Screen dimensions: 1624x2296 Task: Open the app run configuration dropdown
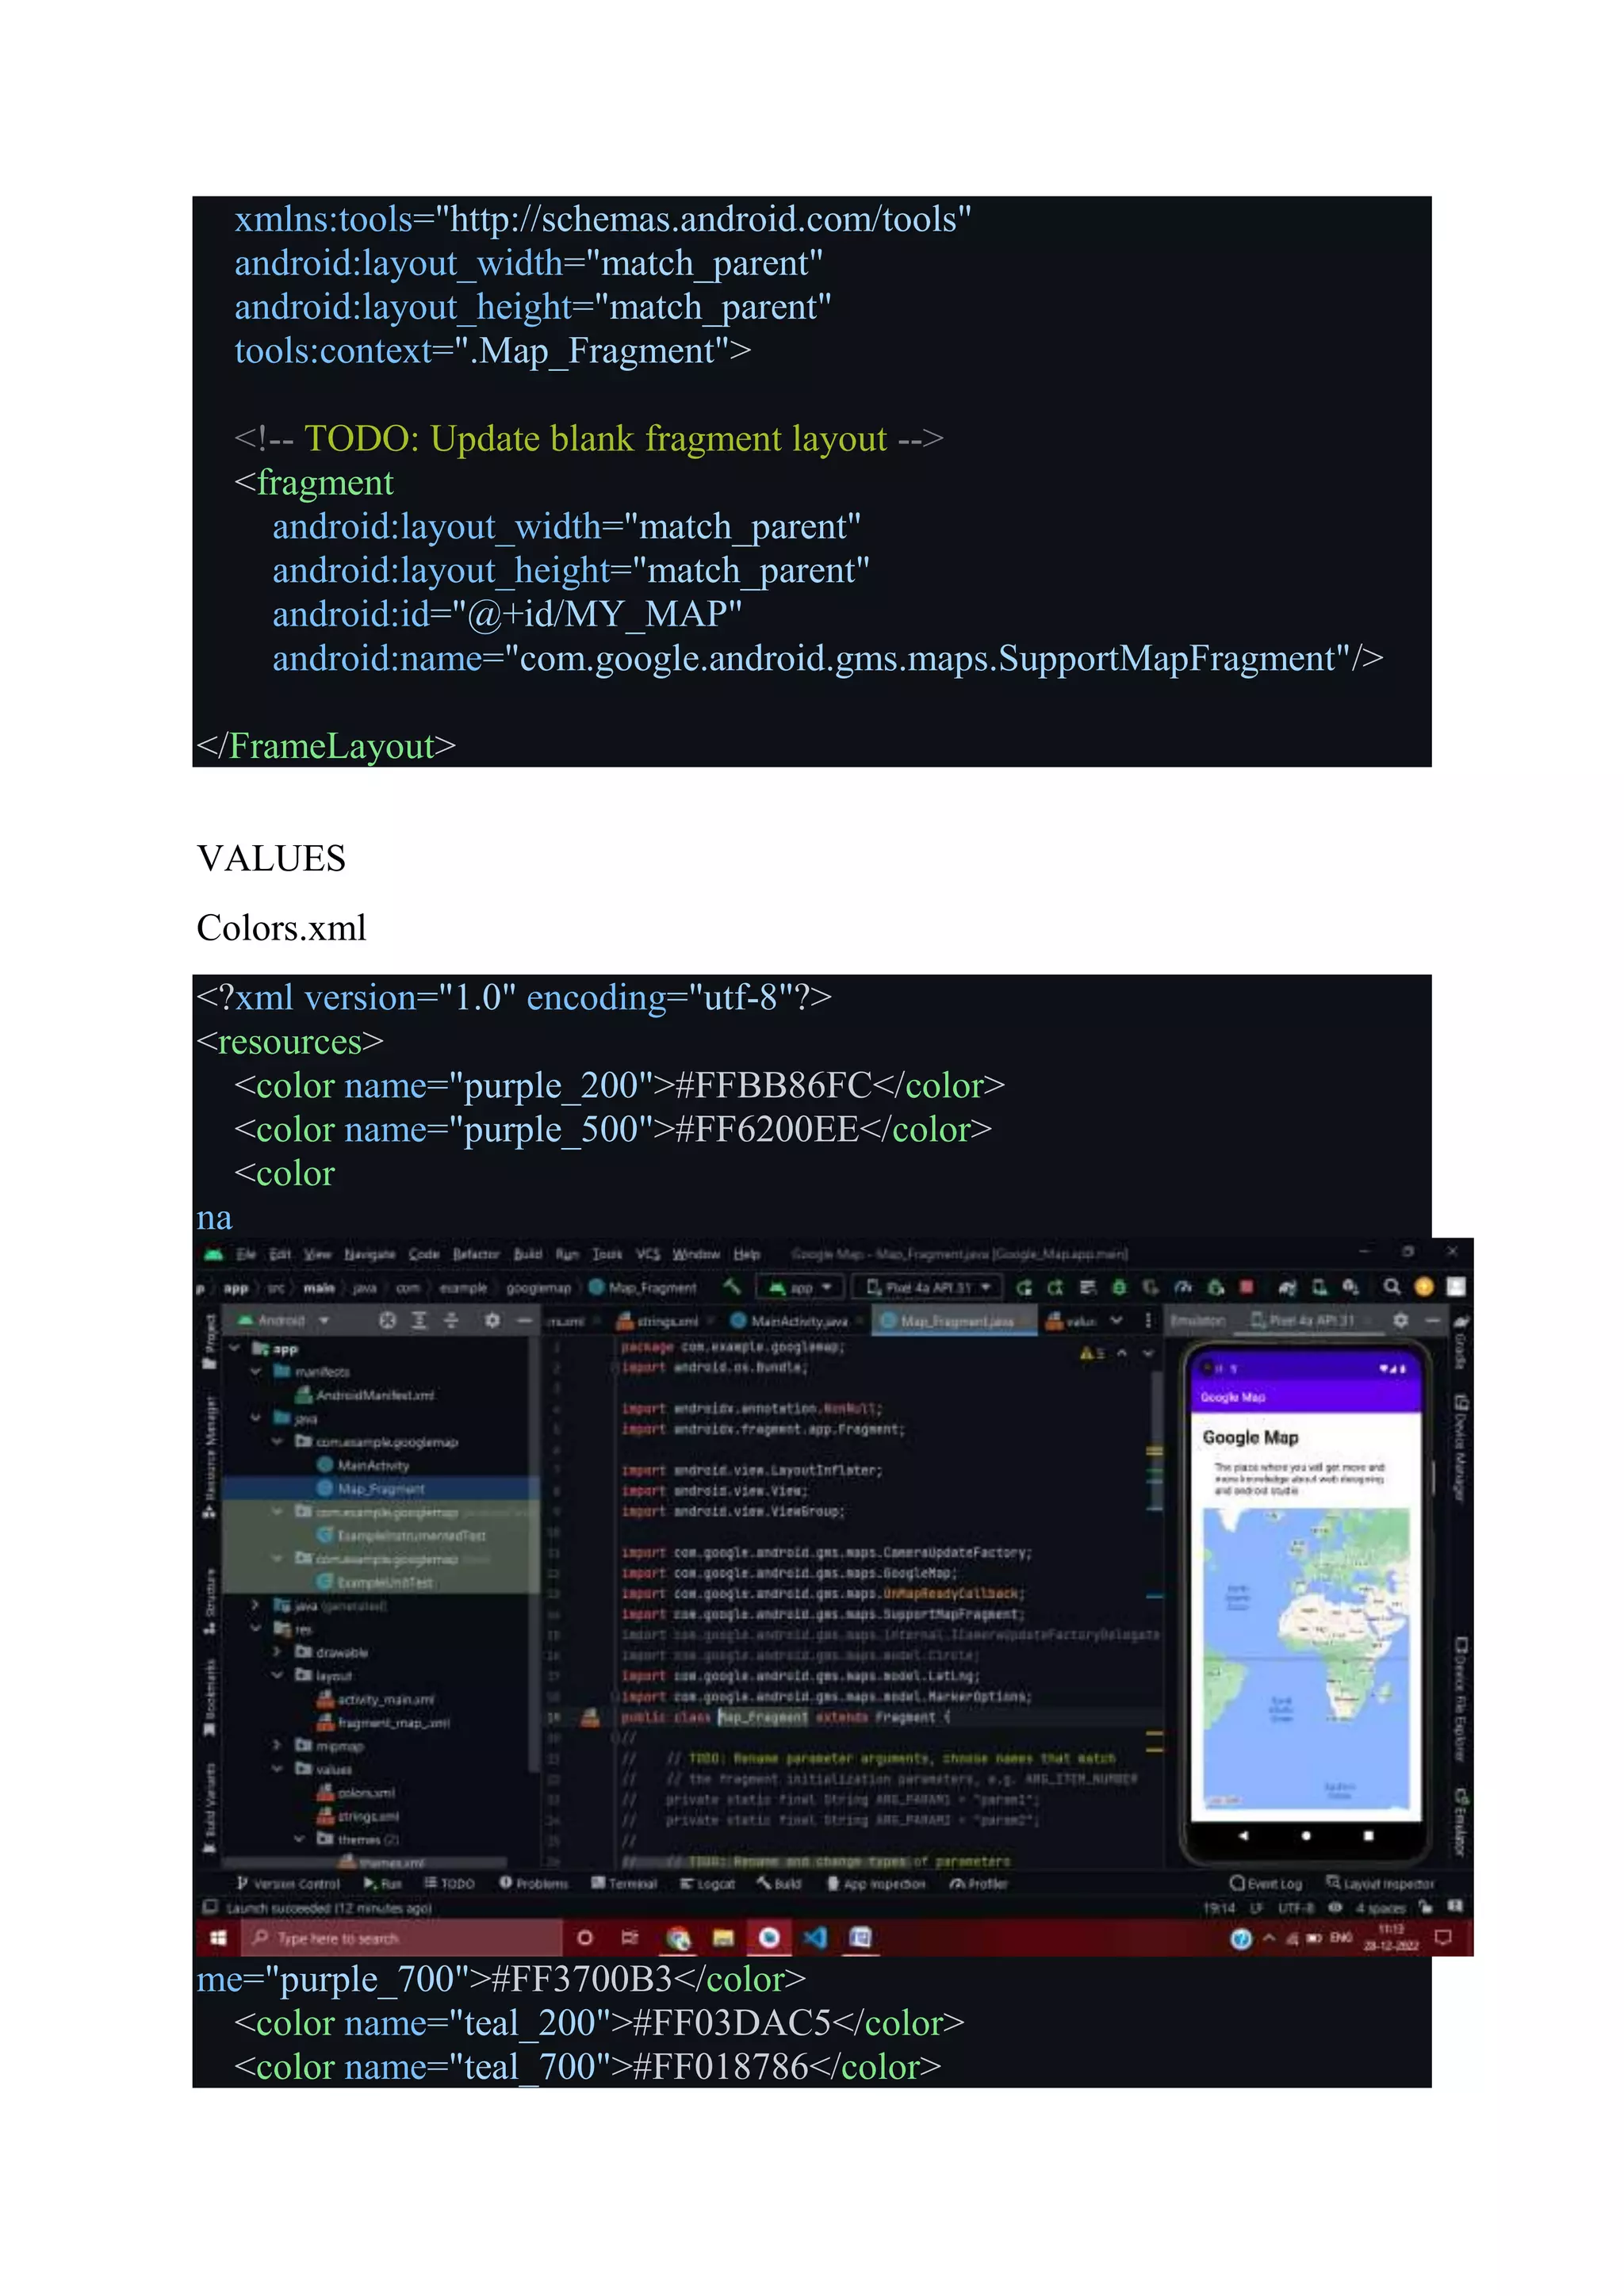coord(801,1287)
